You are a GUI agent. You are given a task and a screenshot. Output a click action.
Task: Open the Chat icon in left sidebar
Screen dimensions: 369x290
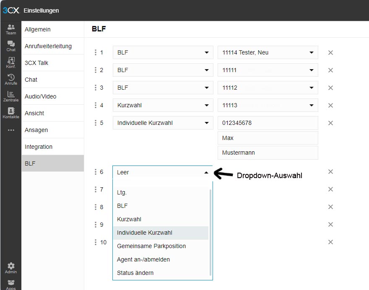[11, 46]
